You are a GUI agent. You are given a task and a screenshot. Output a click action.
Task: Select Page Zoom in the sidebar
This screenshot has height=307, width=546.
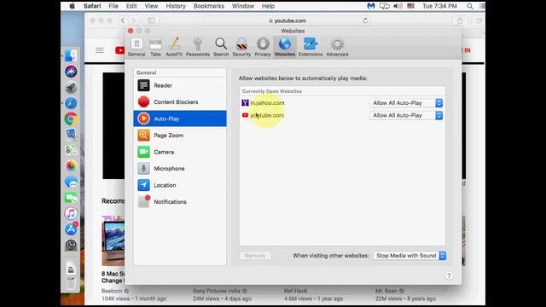click(180, 136)
